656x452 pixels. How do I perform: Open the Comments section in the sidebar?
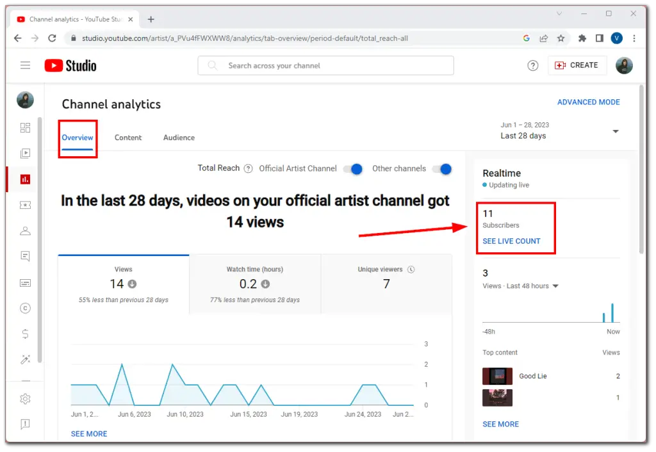26,255
